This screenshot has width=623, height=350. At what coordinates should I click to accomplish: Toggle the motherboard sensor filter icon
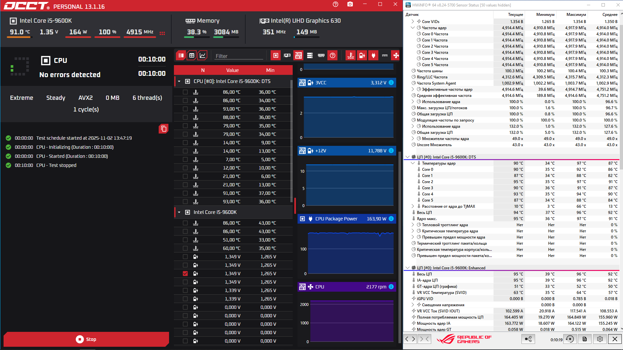(298, 55)
